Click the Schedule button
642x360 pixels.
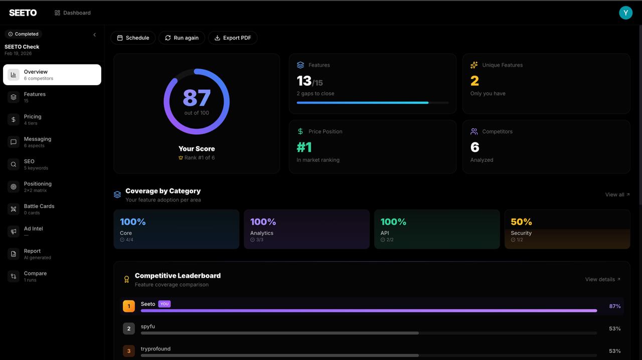click(x=133, y=38)
